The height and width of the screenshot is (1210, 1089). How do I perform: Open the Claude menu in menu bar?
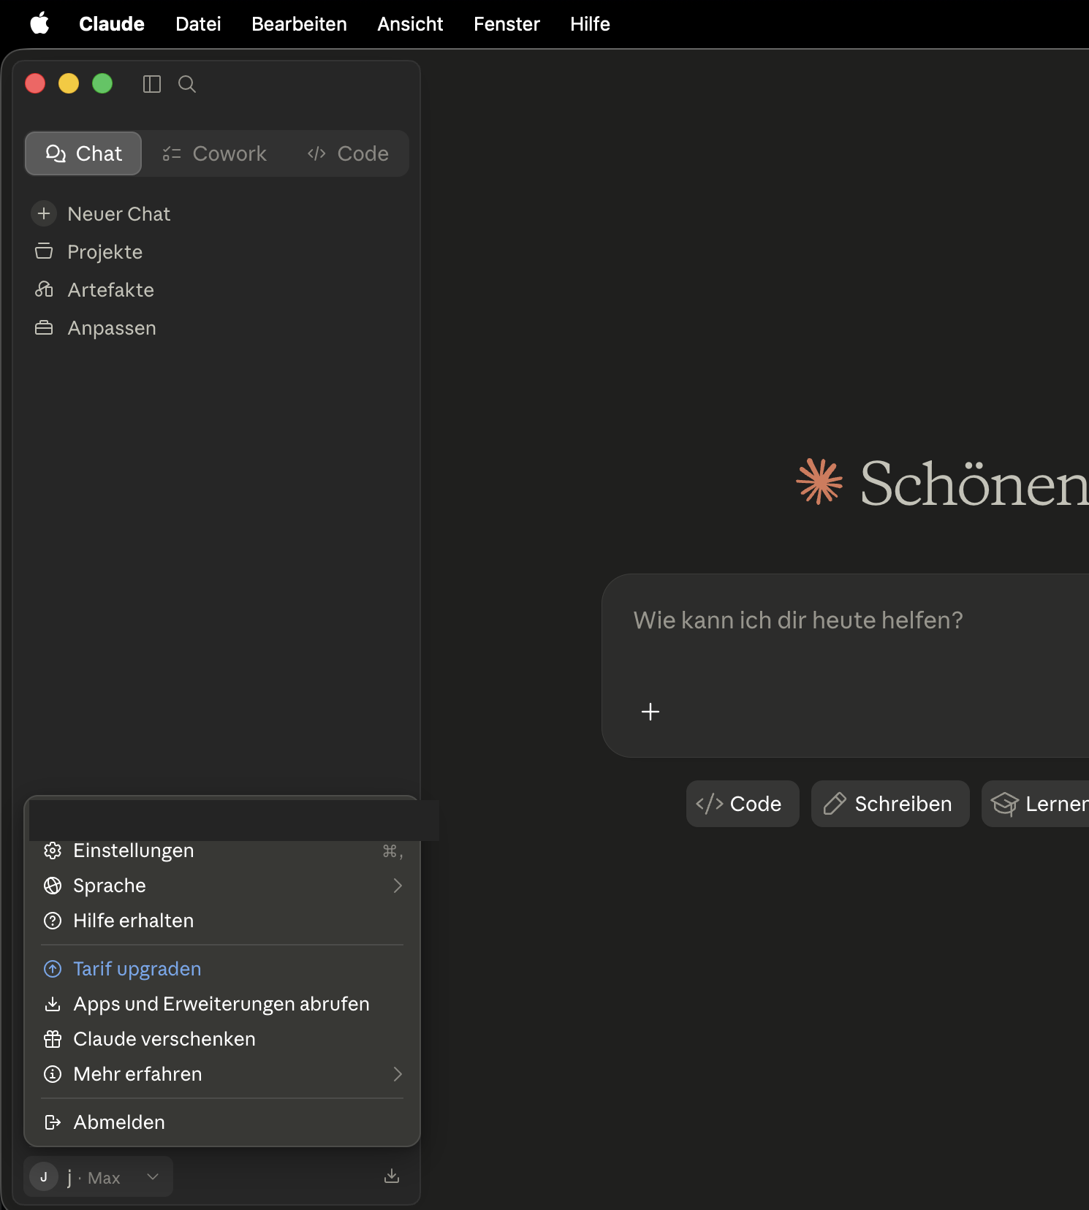[x=112, y=23]
